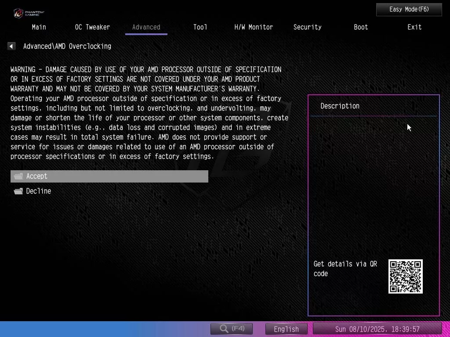Click the date and time display
The width and height of the screenshot is (450, 337).
pos(377,329)
